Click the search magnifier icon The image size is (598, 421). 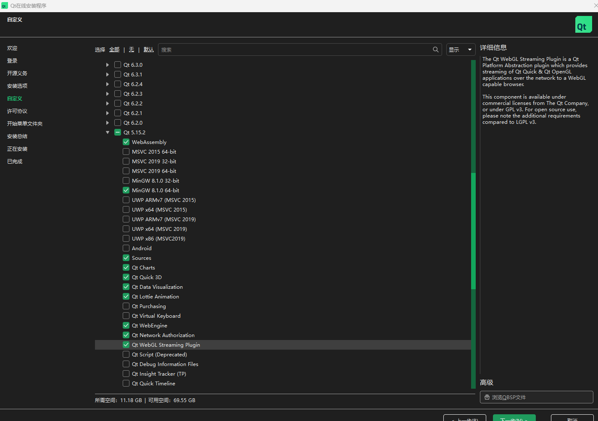coord(436,50)
